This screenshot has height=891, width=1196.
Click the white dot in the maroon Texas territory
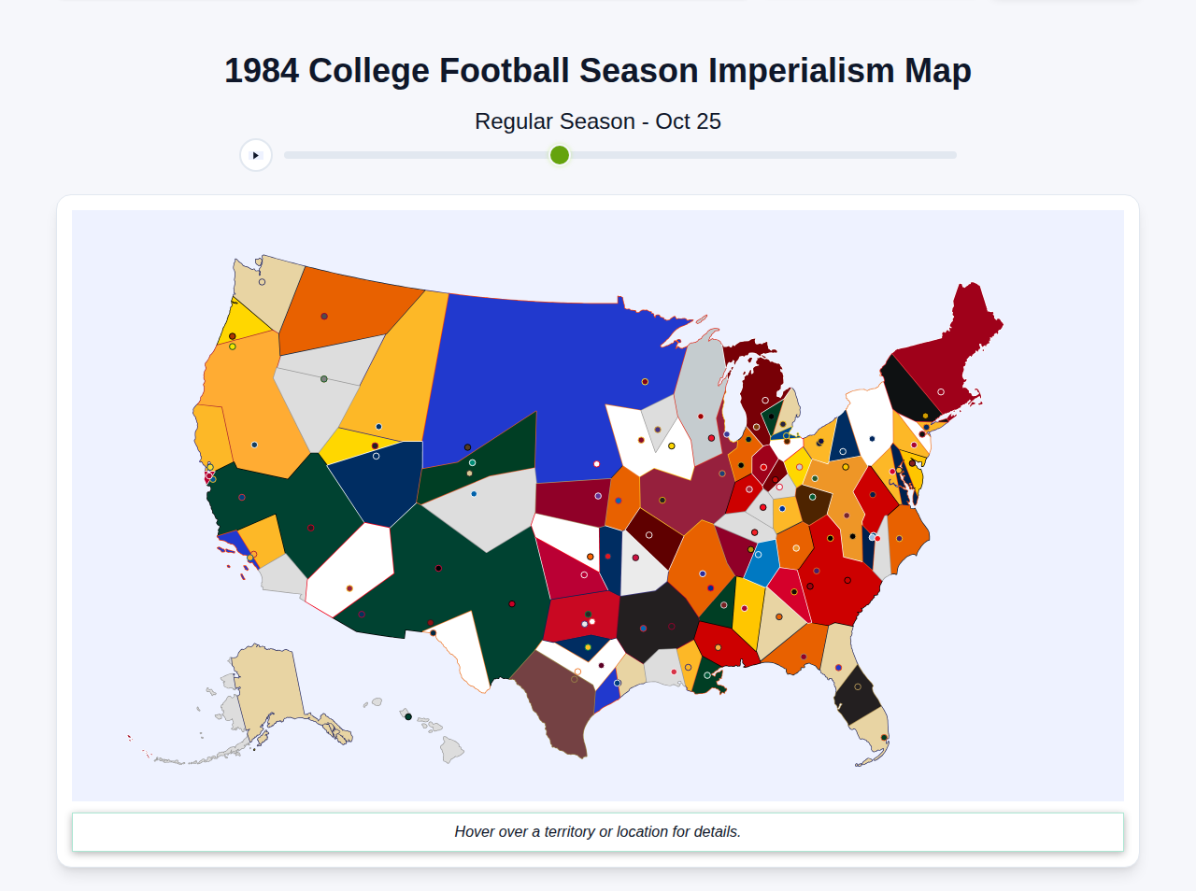click(x=577, y=670)
